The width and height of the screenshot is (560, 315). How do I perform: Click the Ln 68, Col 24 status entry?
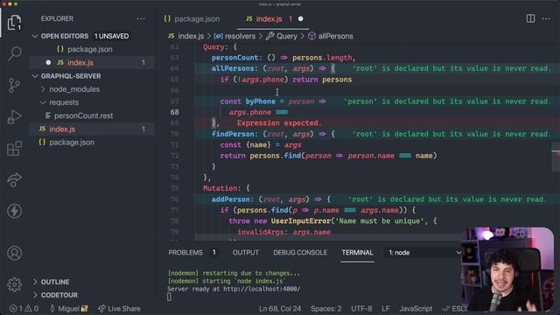coord(280,309)
